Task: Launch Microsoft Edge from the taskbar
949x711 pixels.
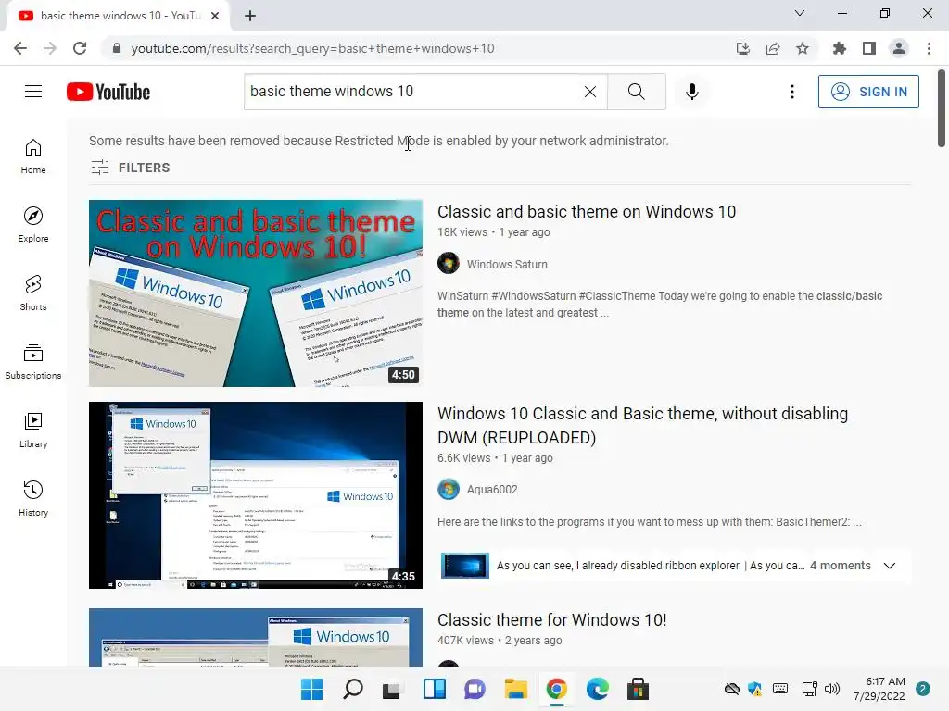Action: 598,689
